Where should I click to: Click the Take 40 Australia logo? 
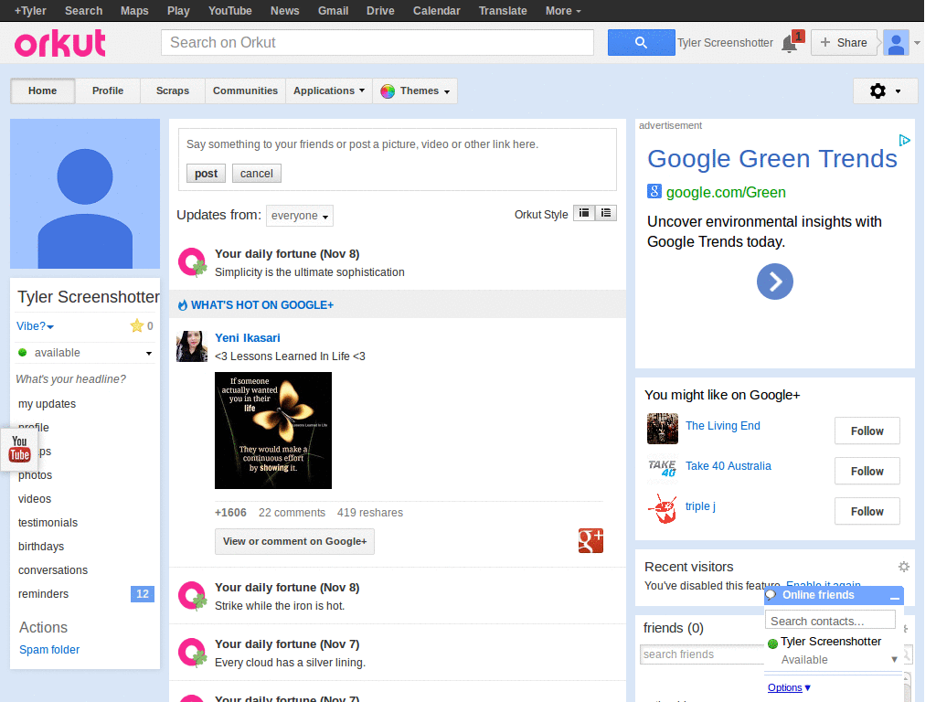point(663,468)
